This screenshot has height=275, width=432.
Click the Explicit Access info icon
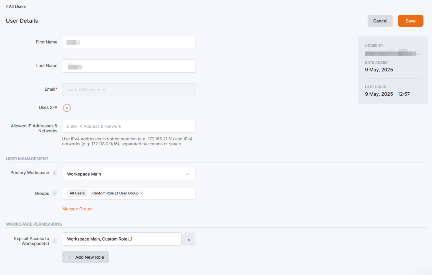click(55, 241)
